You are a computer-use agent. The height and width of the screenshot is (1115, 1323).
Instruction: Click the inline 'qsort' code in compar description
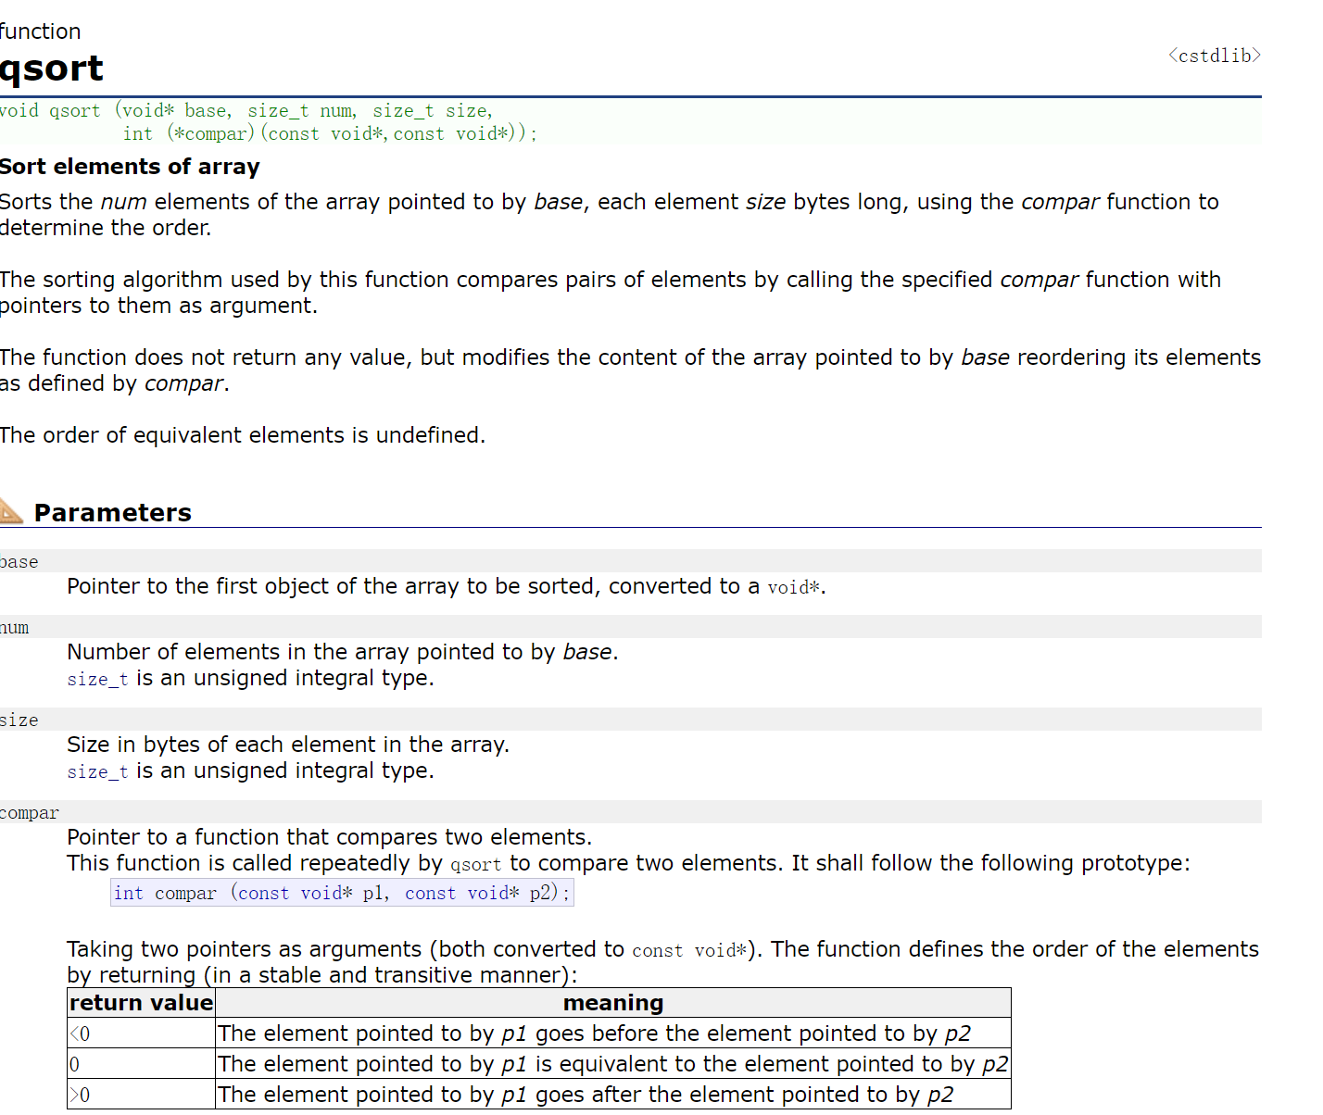(475, 864)
